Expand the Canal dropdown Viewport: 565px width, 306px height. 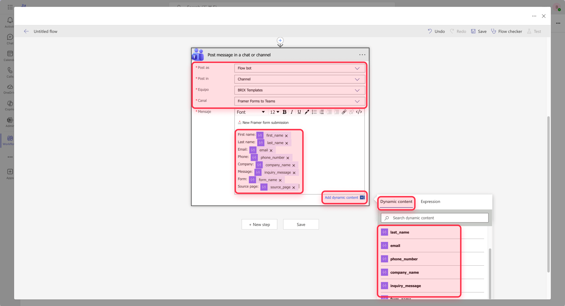tap(300, 101)
